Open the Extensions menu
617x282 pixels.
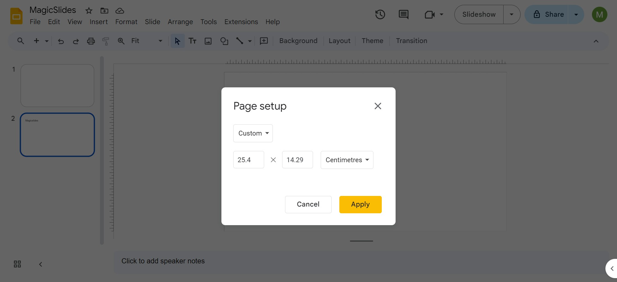pyautogui.click(x=241, y=22)
